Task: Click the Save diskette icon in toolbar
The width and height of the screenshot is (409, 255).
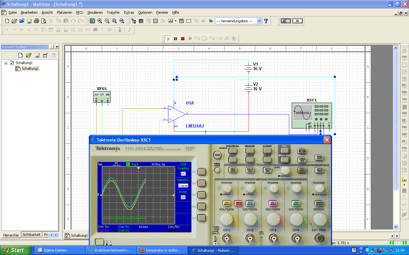Action: (x=29, y=21)
